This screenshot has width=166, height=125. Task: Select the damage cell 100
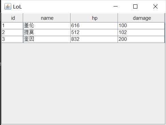(141, 26)
